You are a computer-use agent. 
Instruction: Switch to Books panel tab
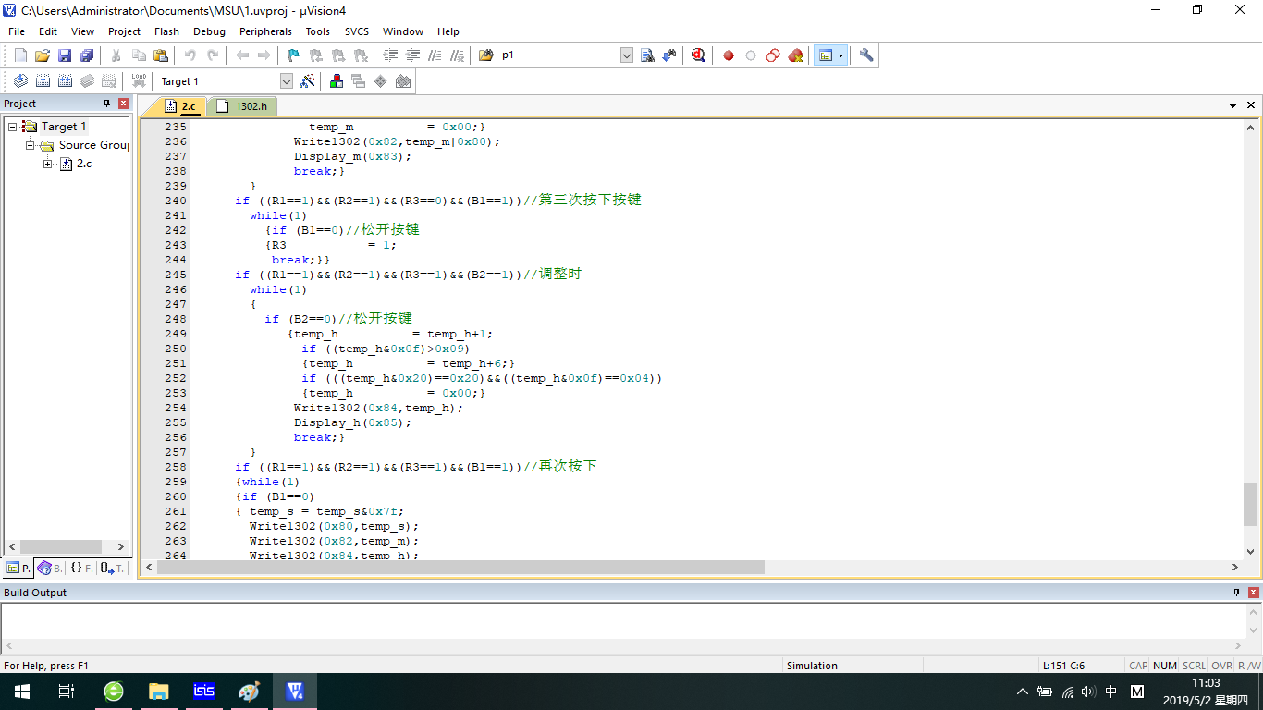49,569
